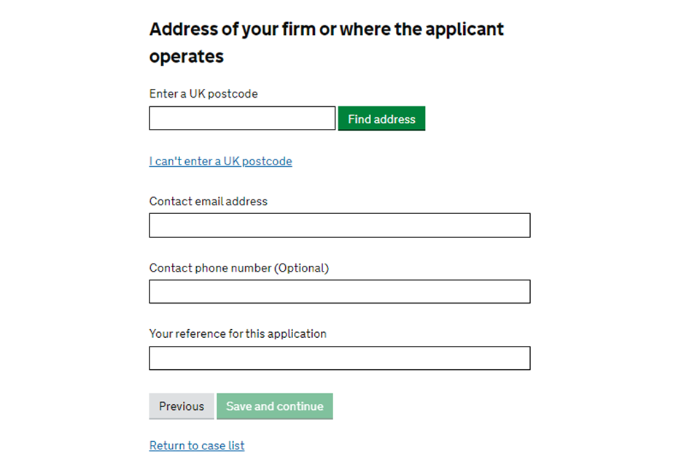Viewport: 700px width, 466px height.
Task: Click the "Contact email address" label text
Action: coord(208,202)
